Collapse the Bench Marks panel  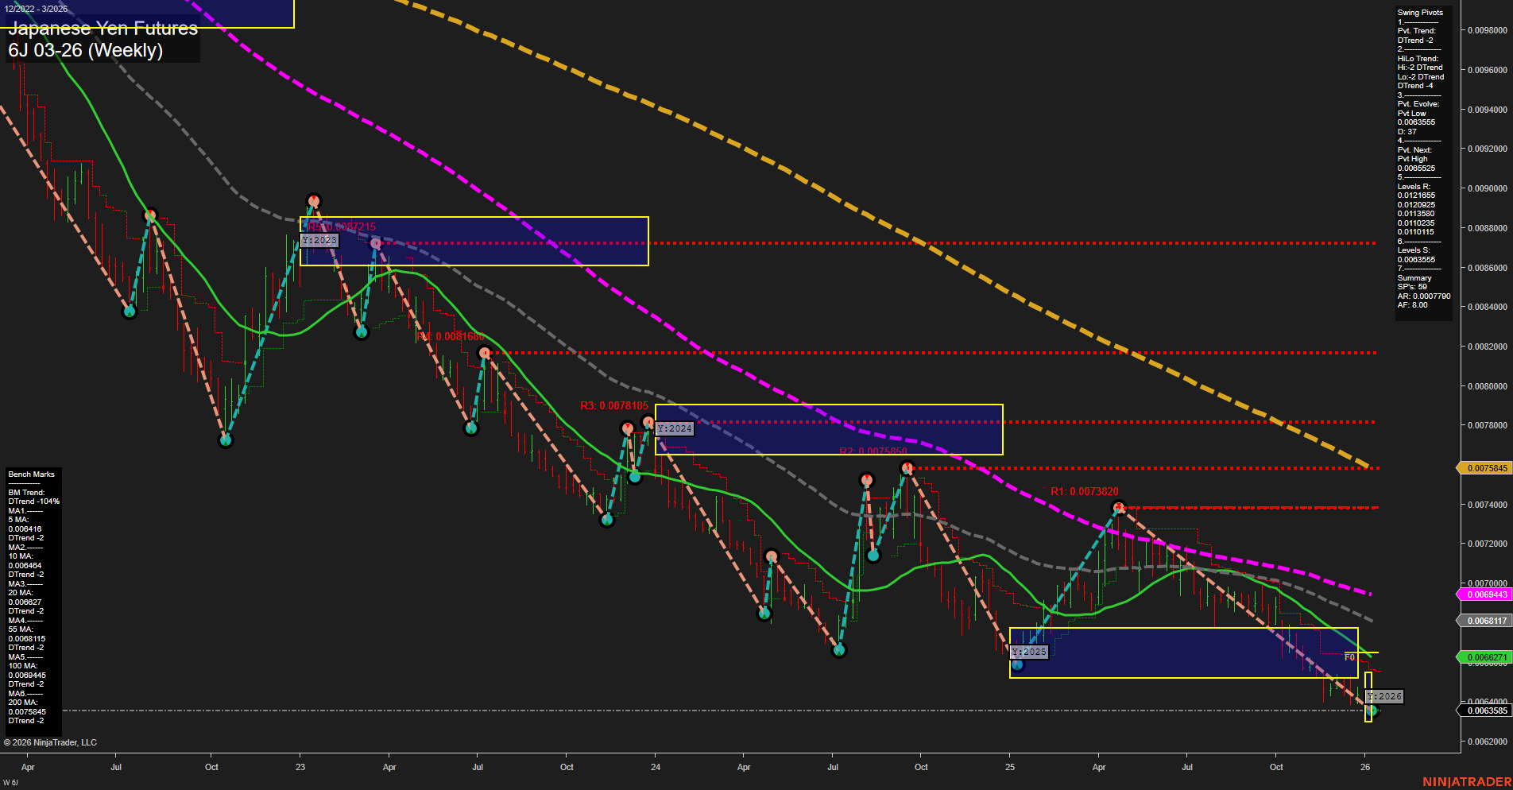[29, 474]
